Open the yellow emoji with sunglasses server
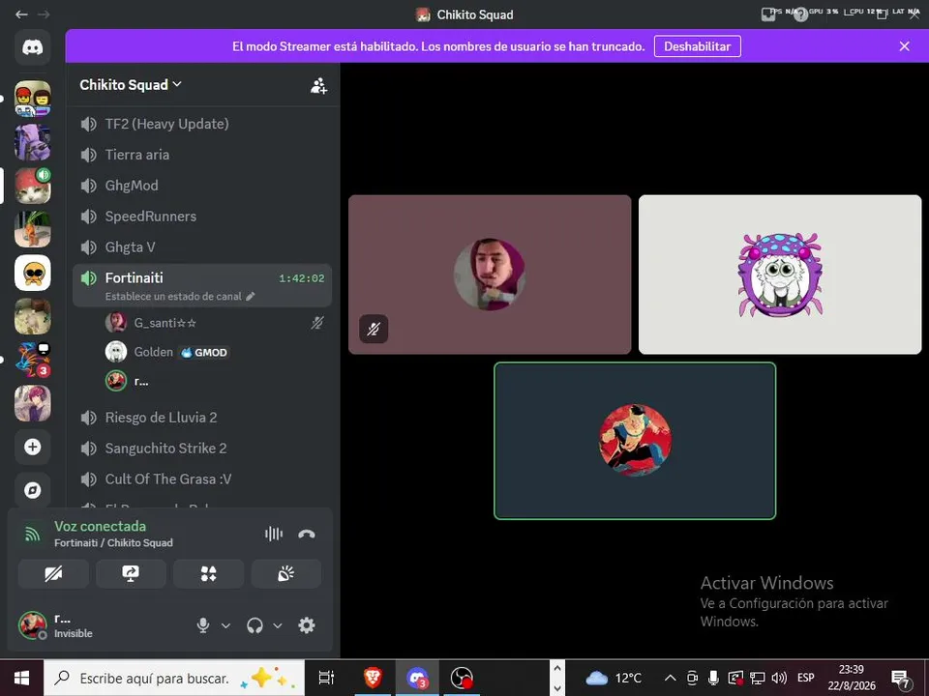This screenshot has height=696, width=929. [x=33, y=273]
